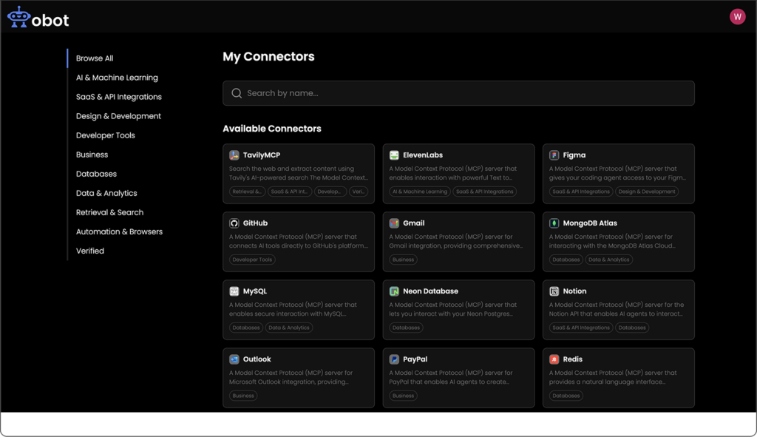The height and width of the screenshot is (437, 757).
Task: Click the Design & Development tag on Figma
Action: [x=647, y=192]
